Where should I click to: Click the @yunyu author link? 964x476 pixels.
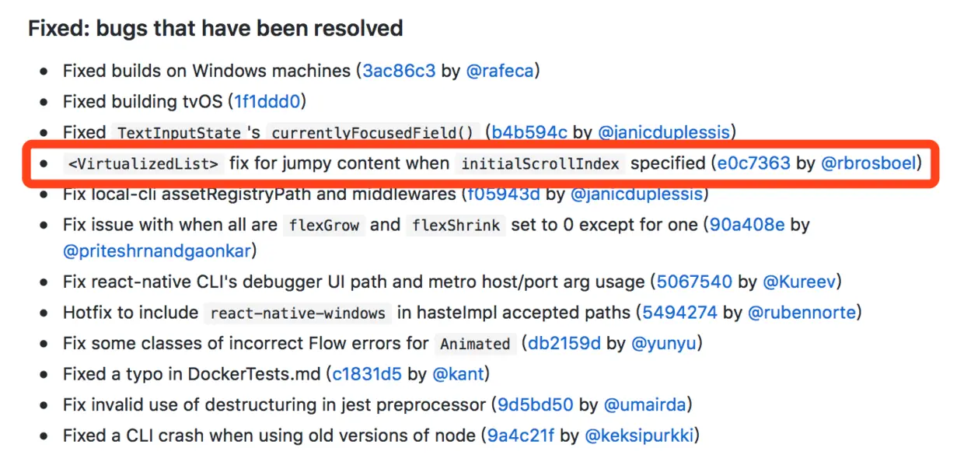(x=663, y=343)
